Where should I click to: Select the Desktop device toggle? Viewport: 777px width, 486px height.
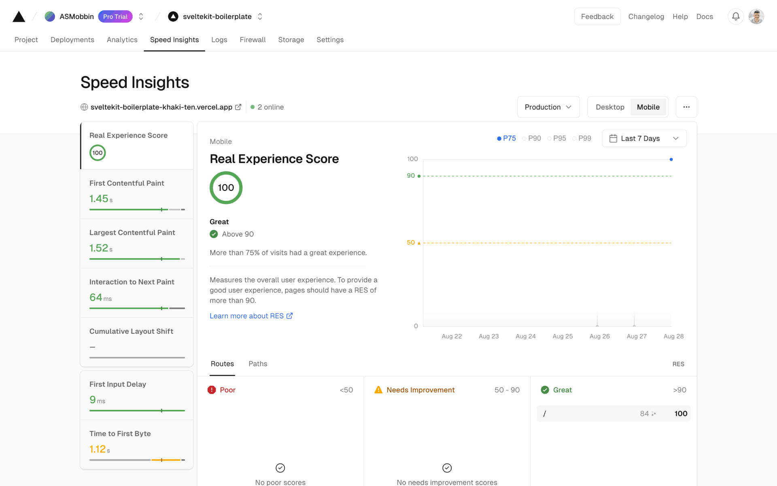(x=610, y=107)
